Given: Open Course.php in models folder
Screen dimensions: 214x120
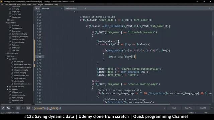Looking at the screenshot, I should [x=16, y=31].
